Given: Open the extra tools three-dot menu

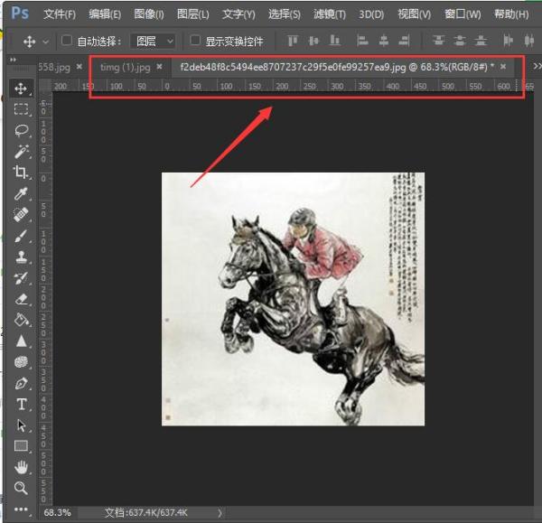Looking at the screenshot, I should point(21,509).
